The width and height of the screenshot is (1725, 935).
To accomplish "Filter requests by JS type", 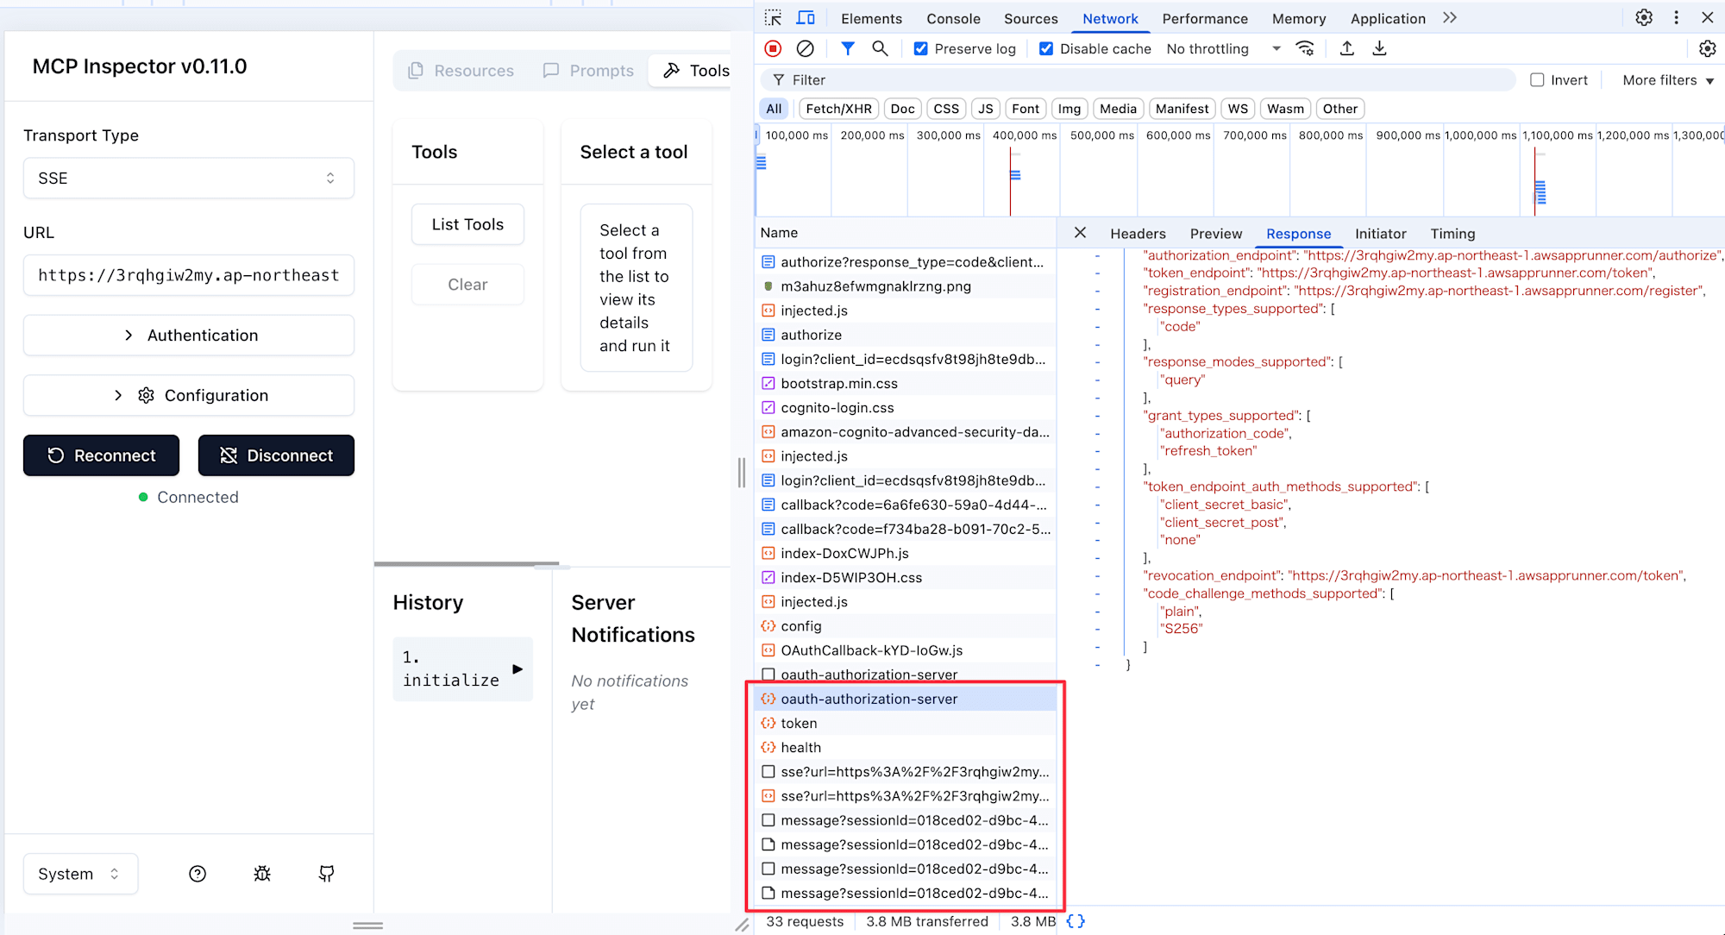I will [986, 109].
